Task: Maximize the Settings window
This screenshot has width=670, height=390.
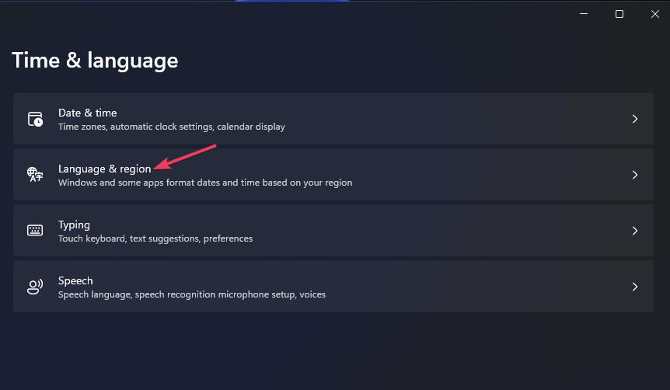Action: pos(619,14)
